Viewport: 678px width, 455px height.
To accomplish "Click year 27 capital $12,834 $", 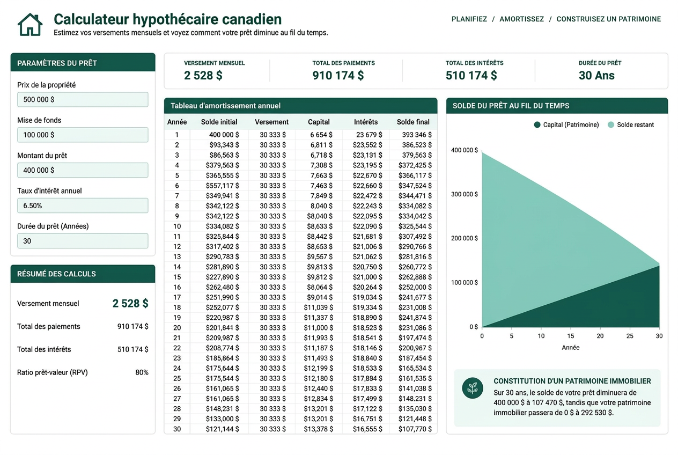I will pyautogui.click(x=318, y=399).
